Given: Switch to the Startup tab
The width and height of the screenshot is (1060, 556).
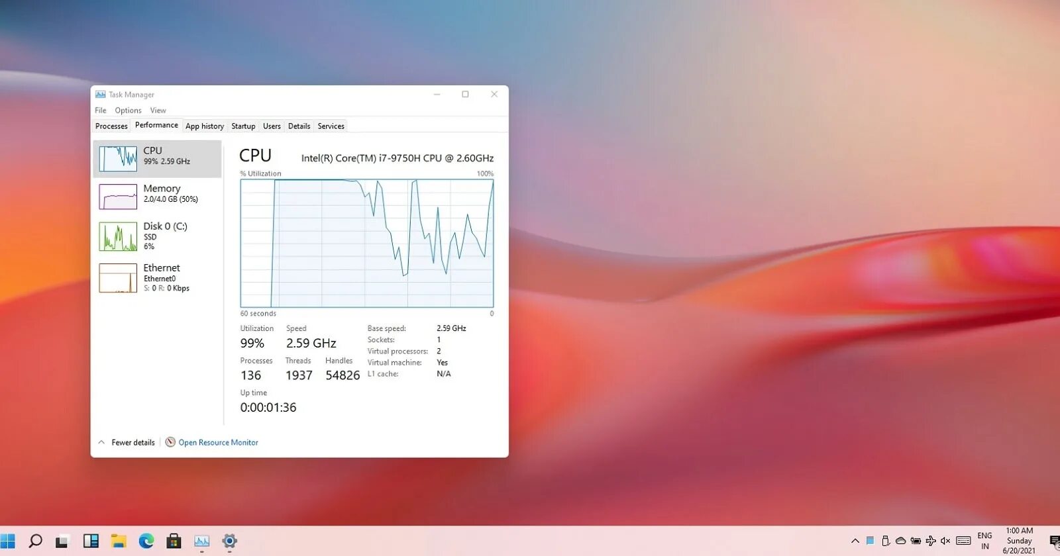Looking at the screenshot, I should (243, 126).
